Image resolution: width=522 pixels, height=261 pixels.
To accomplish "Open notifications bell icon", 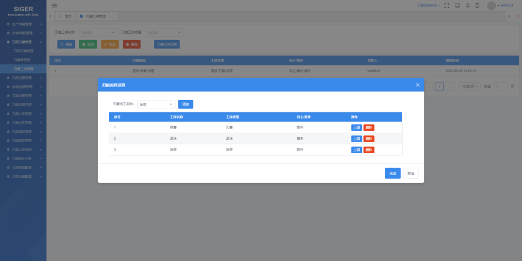I will point(467,5).
